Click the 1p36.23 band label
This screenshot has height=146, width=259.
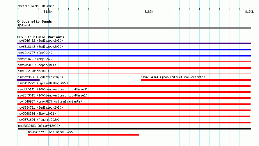click(x=24, y=25)
